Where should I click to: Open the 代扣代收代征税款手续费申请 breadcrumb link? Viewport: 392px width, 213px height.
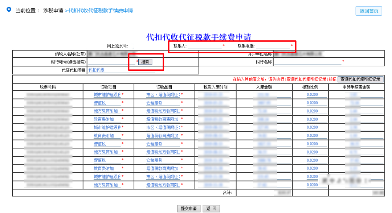(x=101, y=11)
